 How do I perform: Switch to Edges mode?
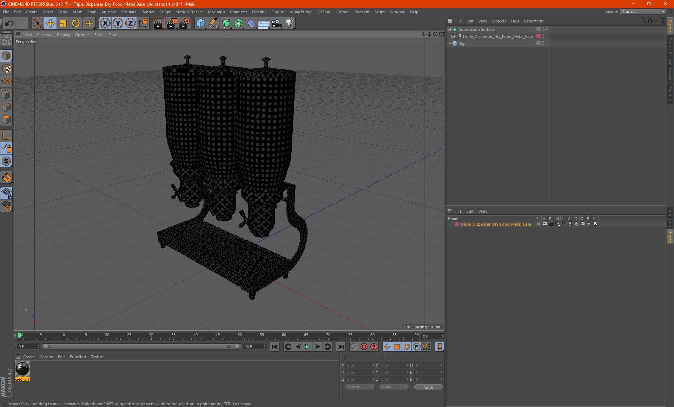click(x=6, y=107)
